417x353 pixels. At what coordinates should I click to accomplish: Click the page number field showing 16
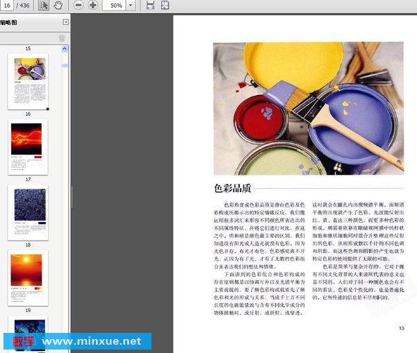6,6
